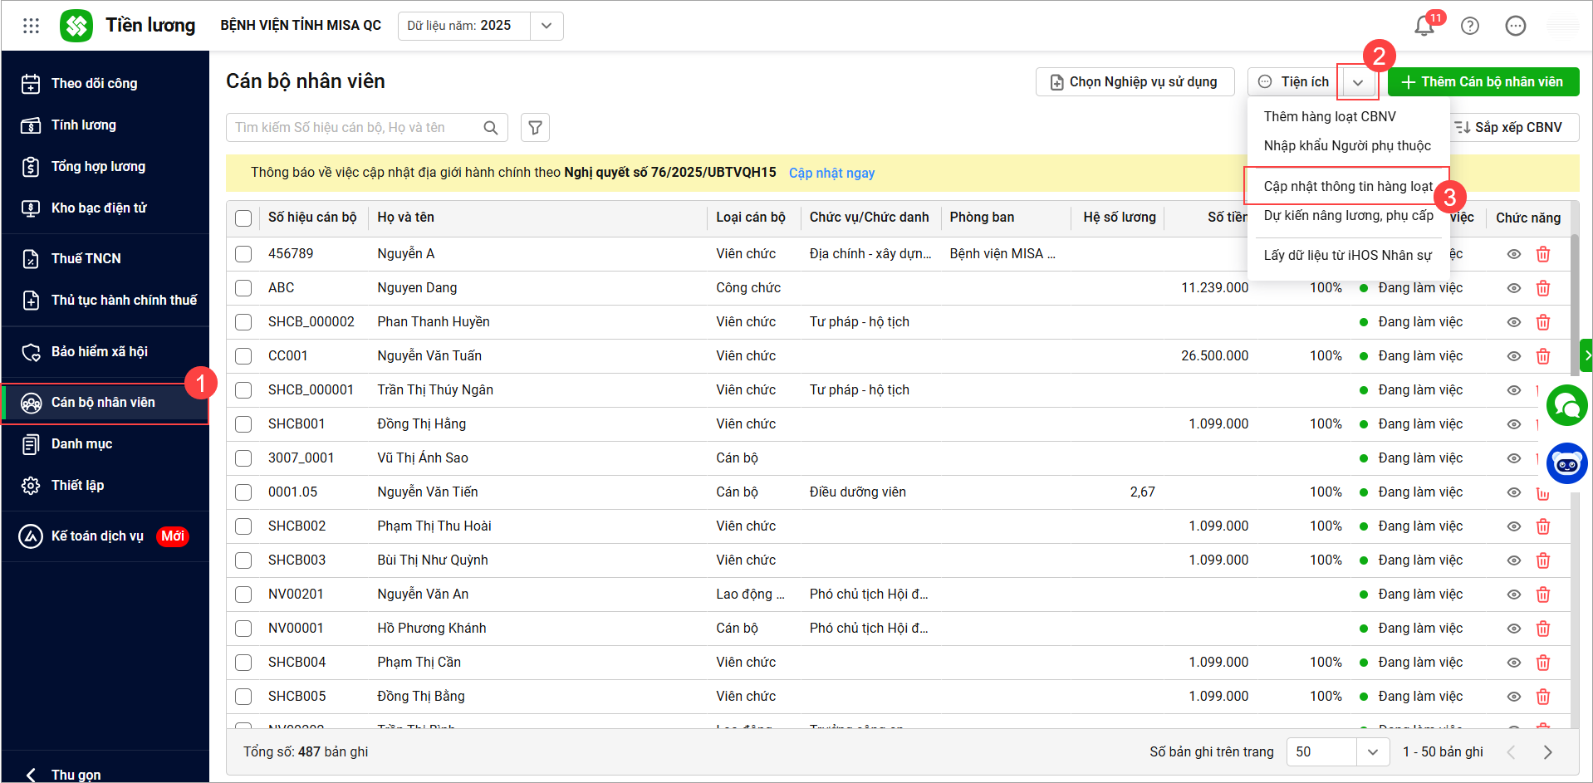Go to next page of records
Screen dimensions: 1593x783
pos(1547,751)
